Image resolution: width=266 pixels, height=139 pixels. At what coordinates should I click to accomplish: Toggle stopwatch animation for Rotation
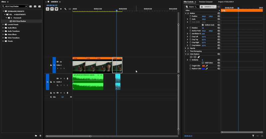click(x=190, y=28)
